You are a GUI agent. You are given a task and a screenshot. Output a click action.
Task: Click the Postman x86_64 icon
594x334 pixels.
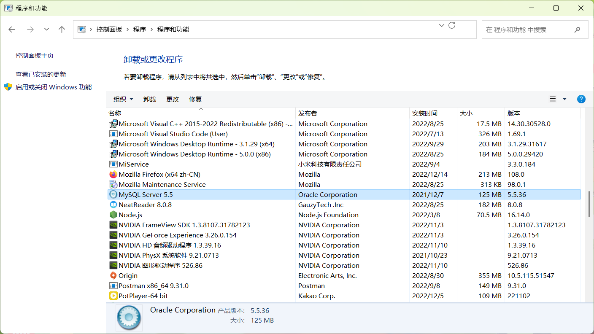pyautogui.click(x=113, y=286)
